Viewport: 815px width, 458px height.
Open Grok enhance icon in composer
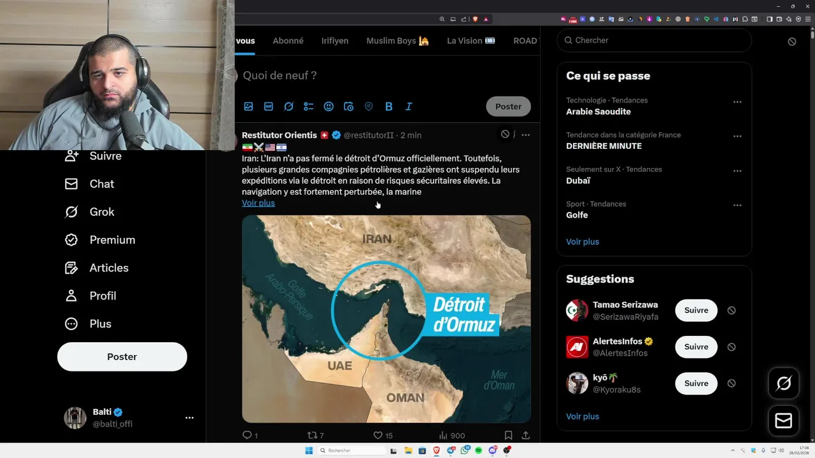click(x=288, y=107)
